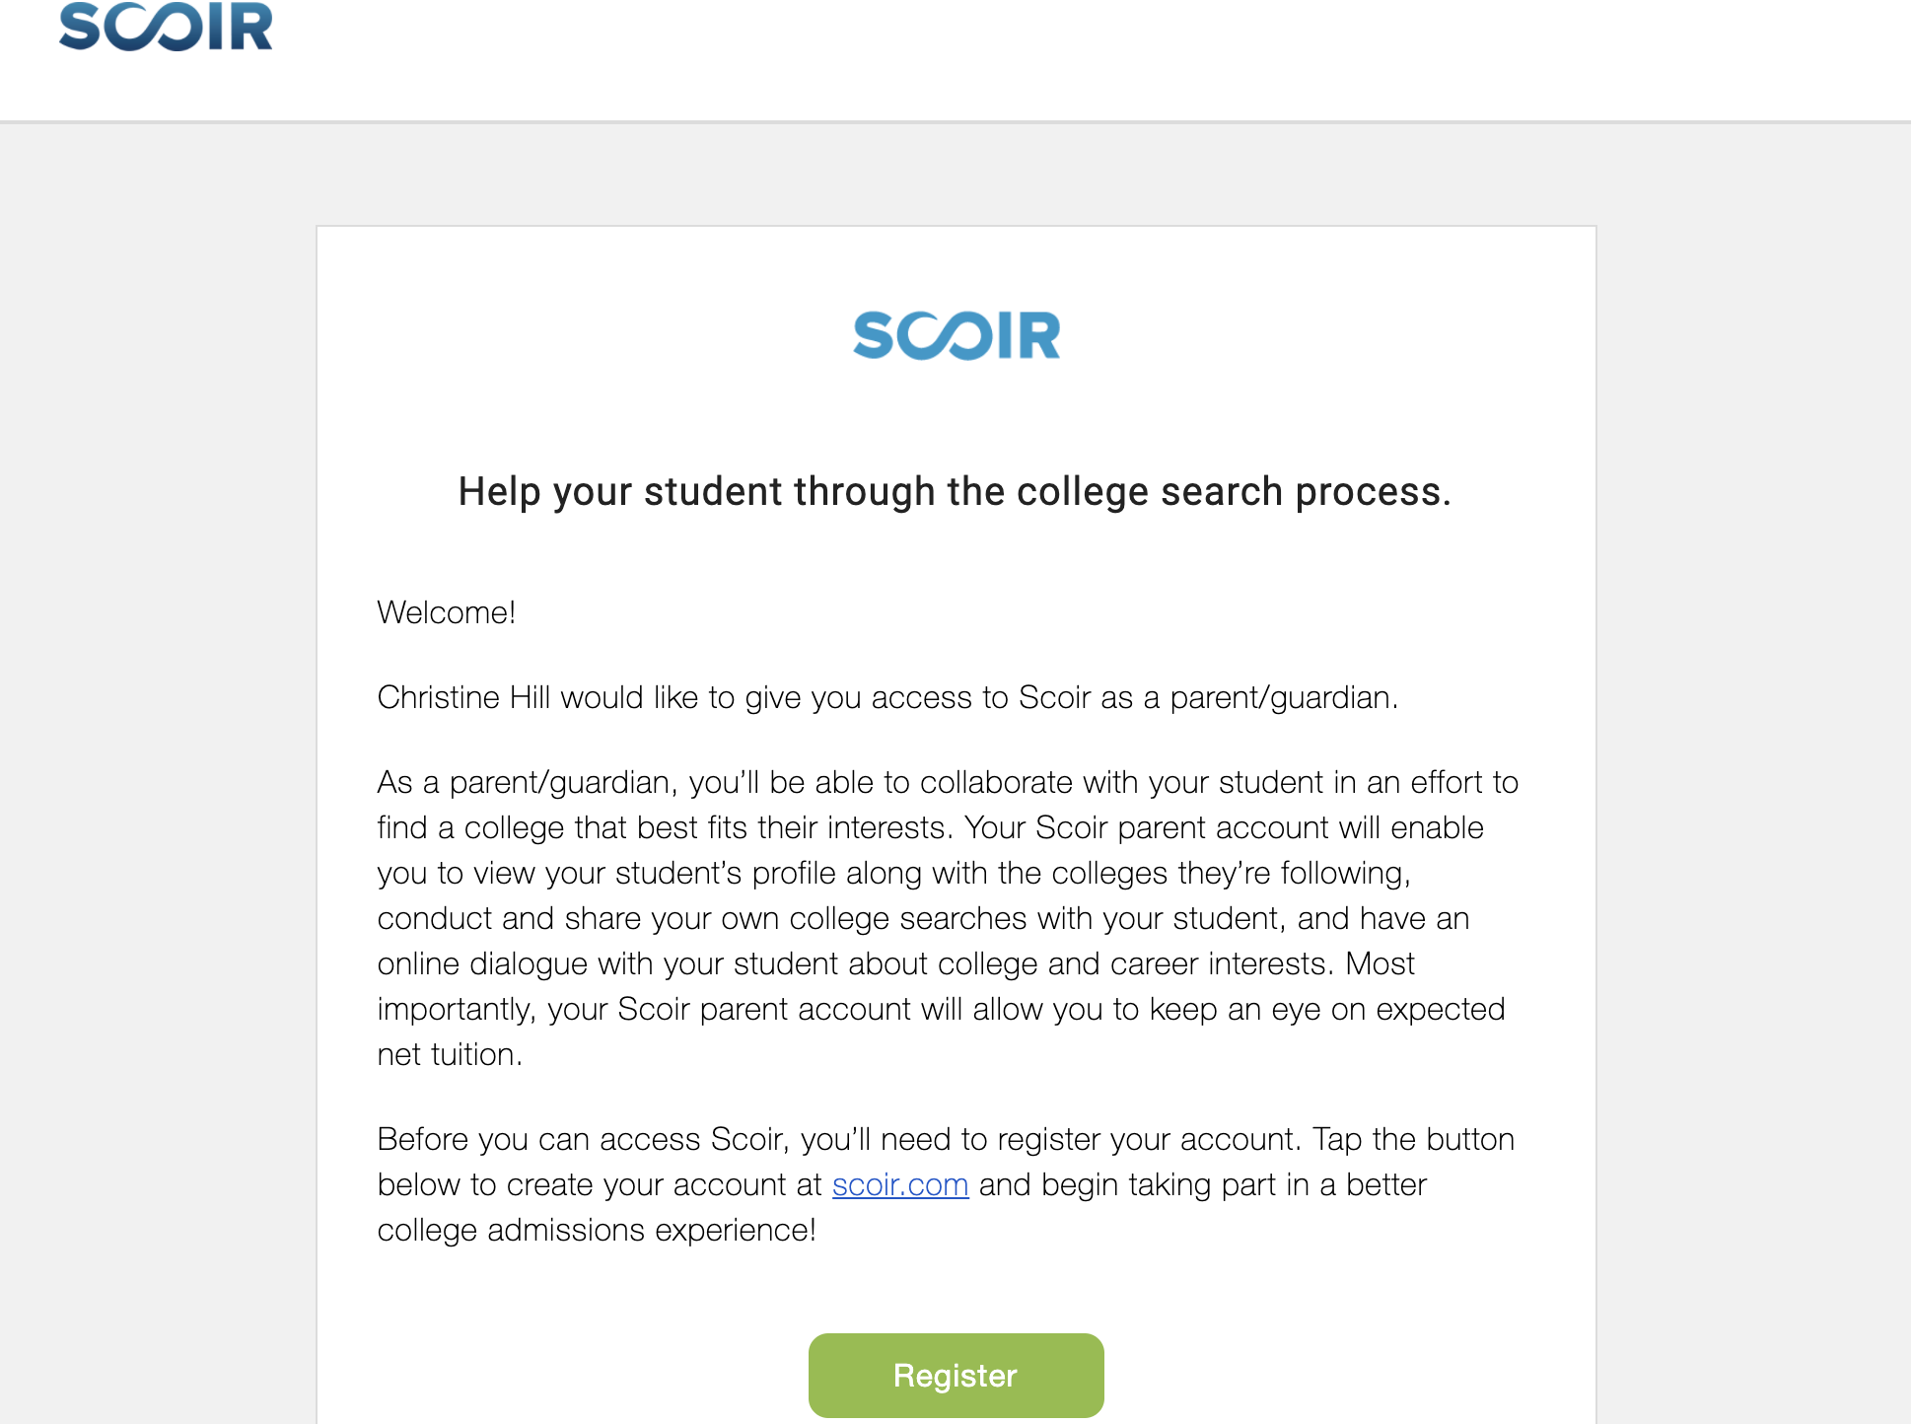Screen dimensions: 1913x1424
Task: Click the words 'below to create your account at'
Action: [x=600, y=1184]
